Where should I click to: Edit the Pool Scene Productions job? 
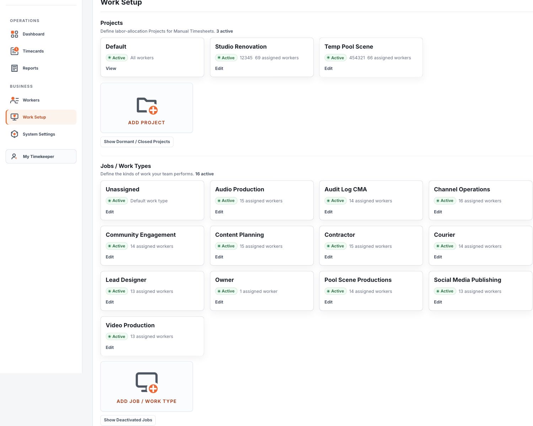329,302
